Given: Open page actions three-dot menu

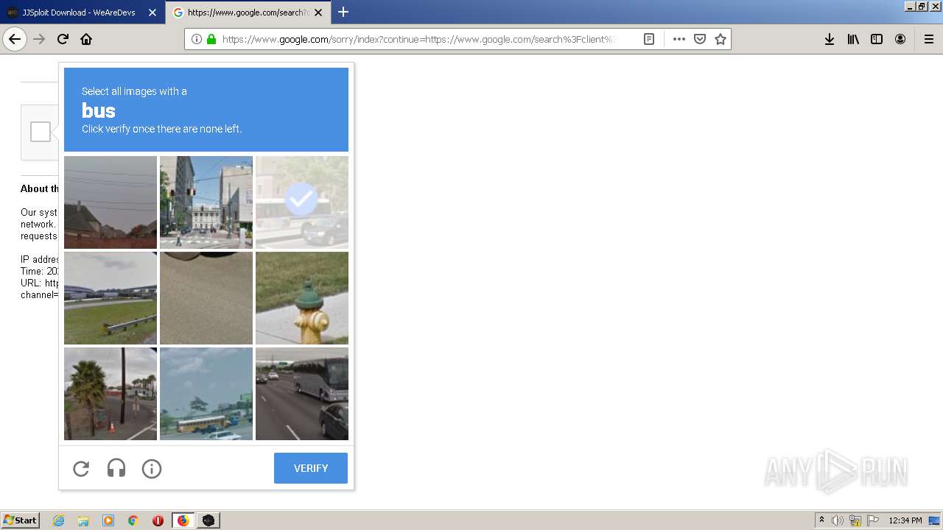Looking at the screenshot, I should [679, 39].
